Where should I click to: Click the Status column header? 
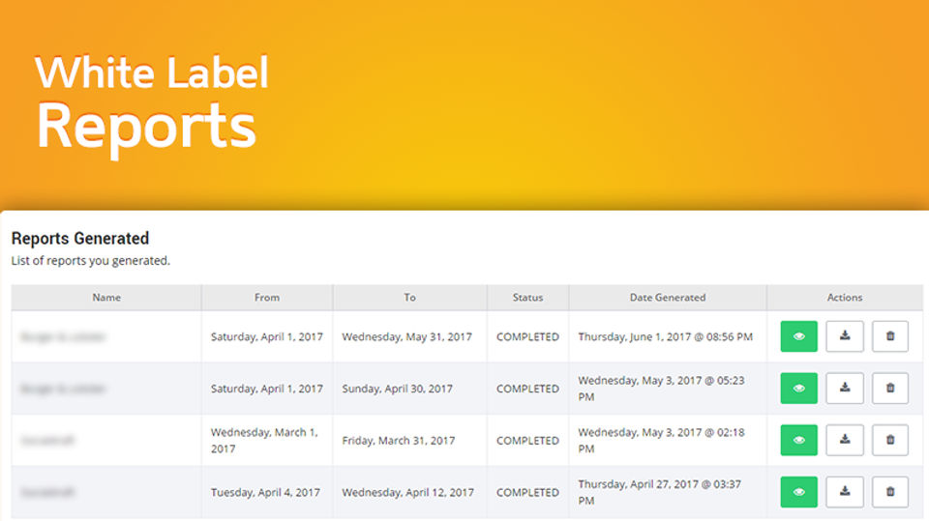click(x=527, y=298)
